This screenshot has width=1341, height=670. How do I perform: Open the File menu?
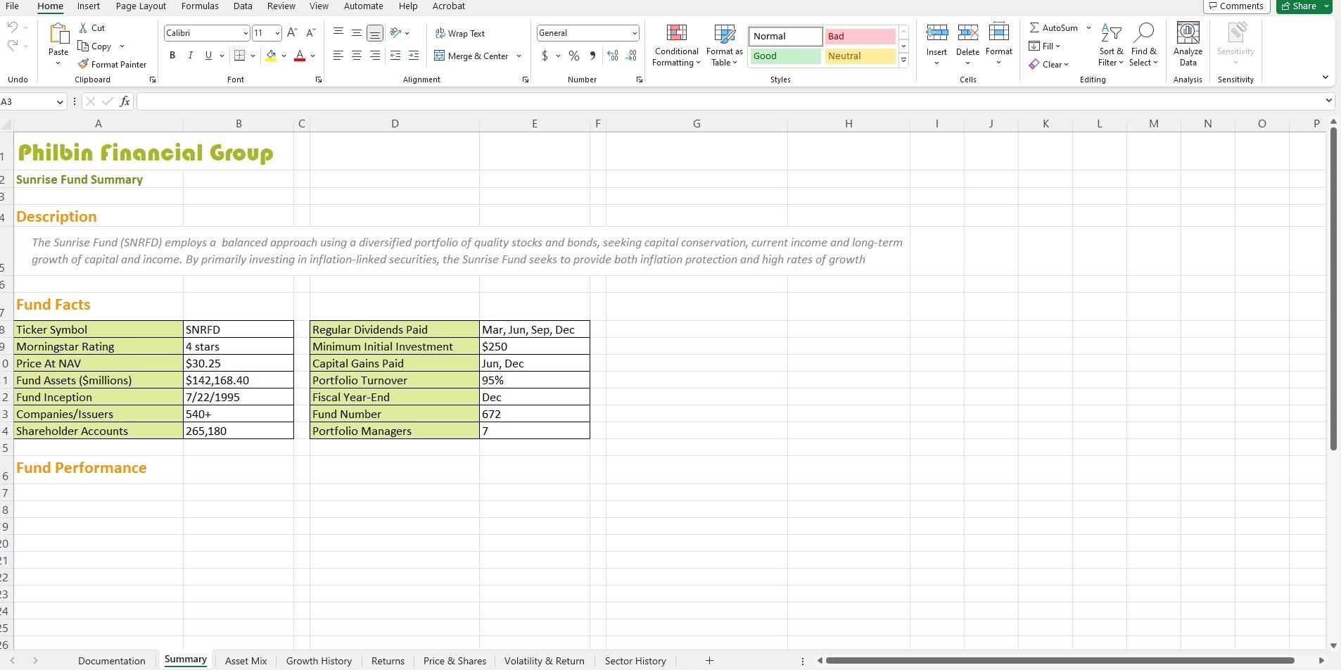(12, 6)
